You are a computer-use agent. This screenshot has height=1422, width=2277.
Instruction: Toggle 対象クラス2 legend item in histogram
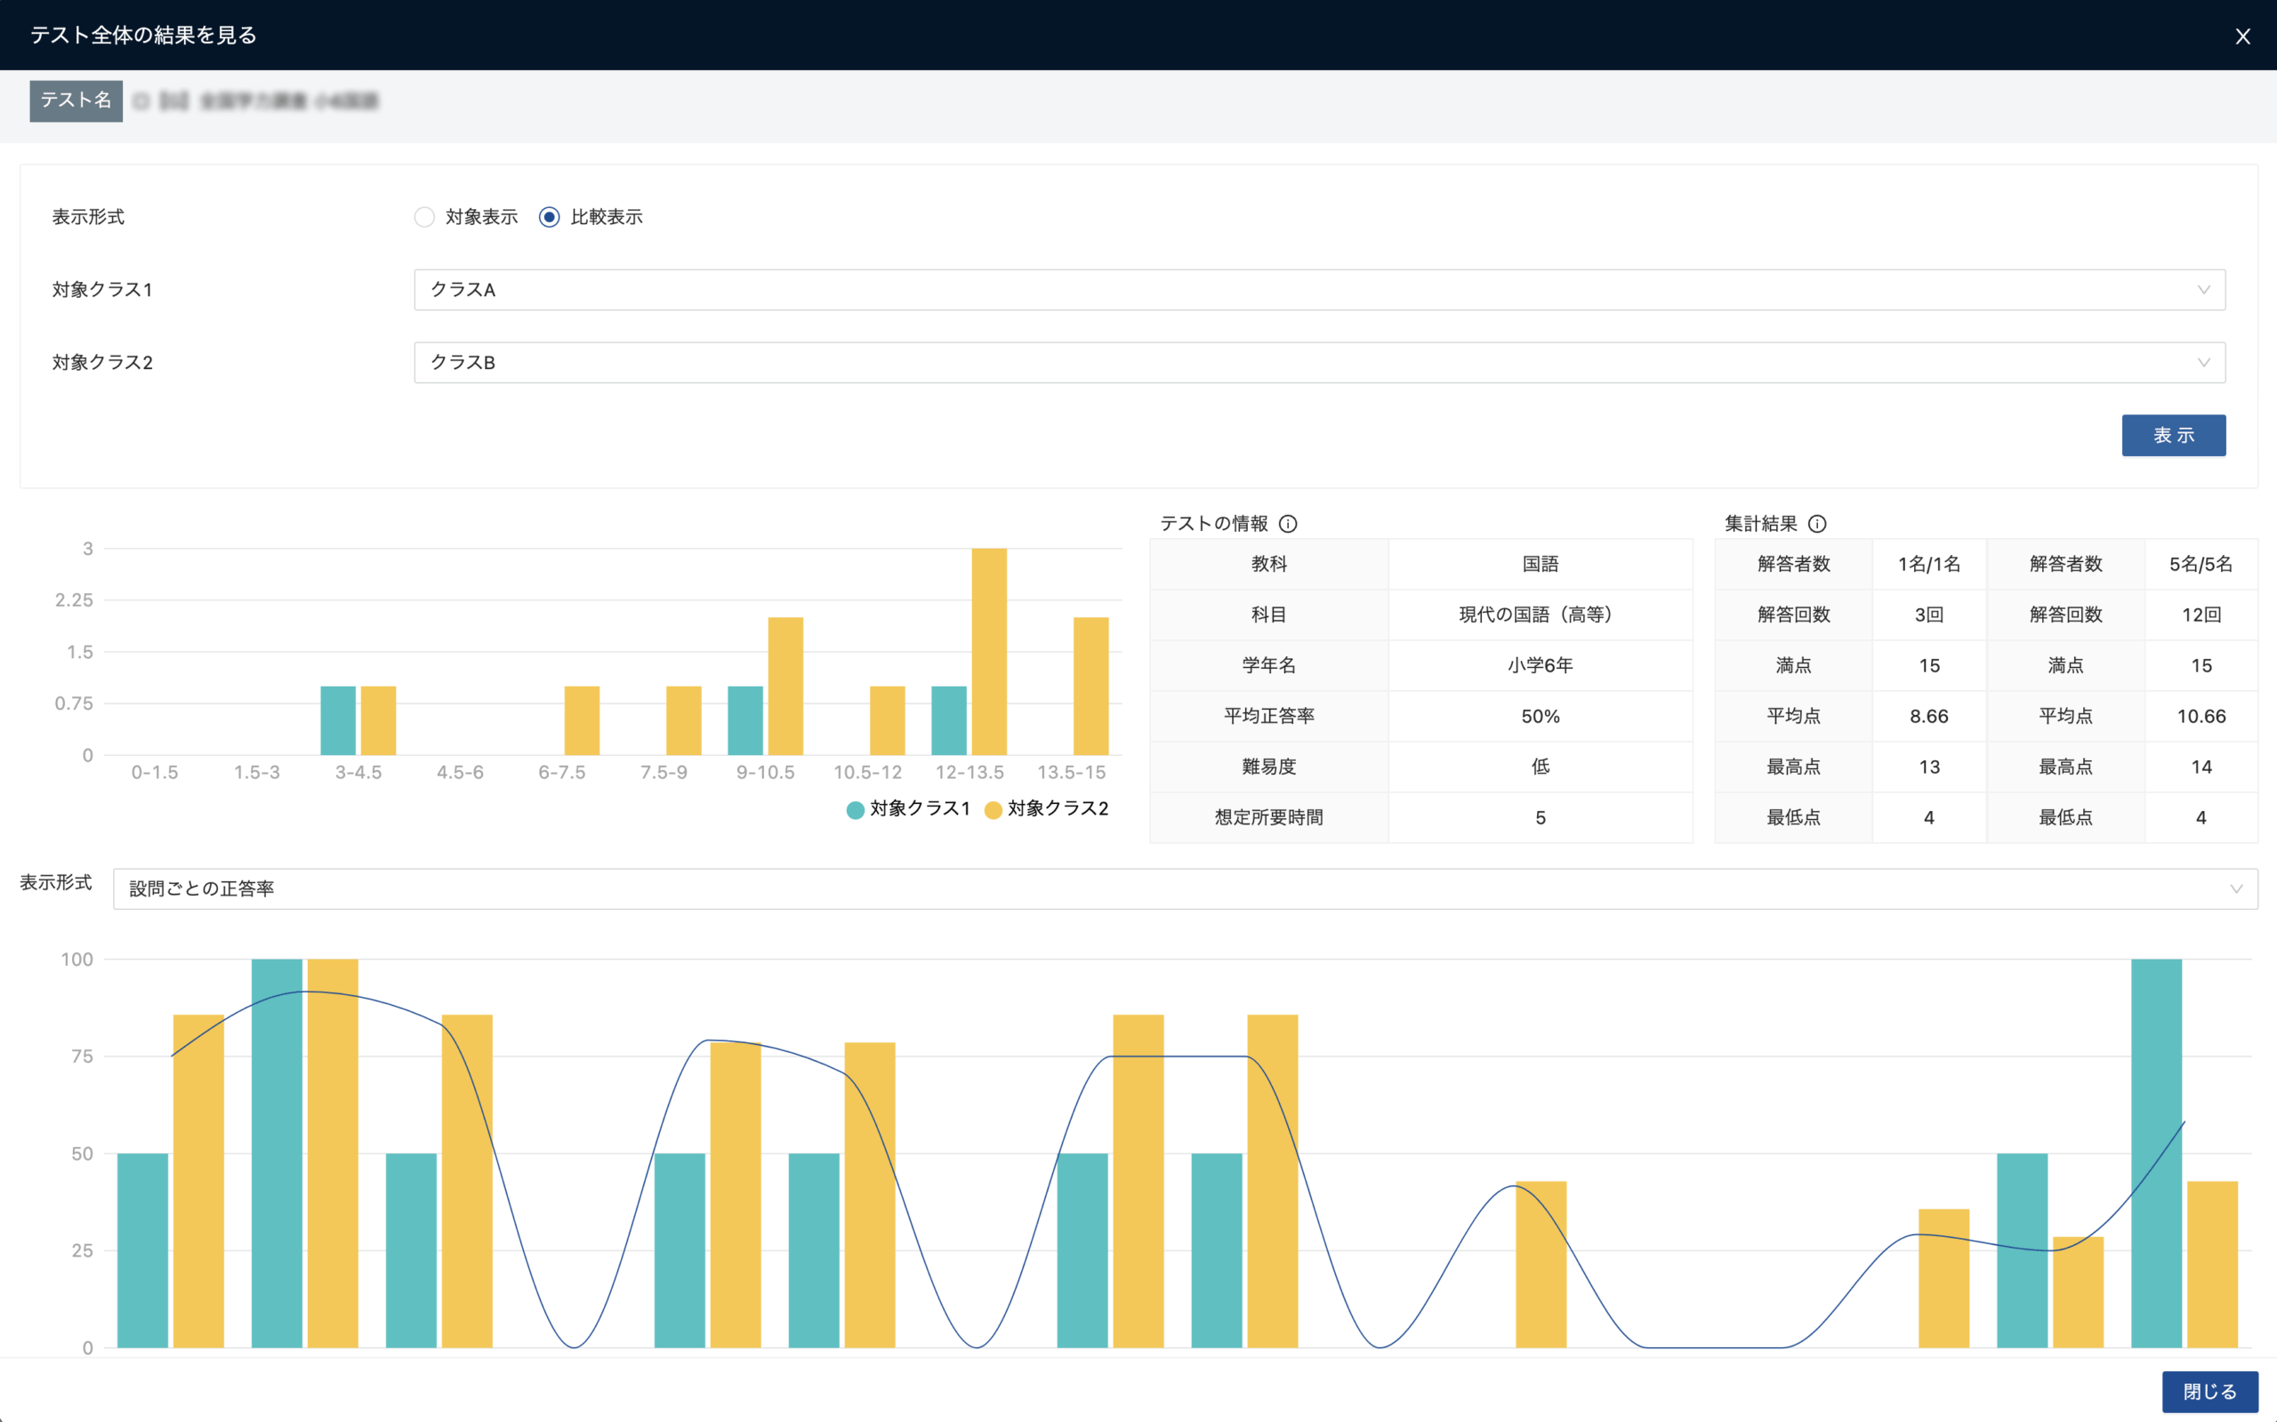point(1058,808)
